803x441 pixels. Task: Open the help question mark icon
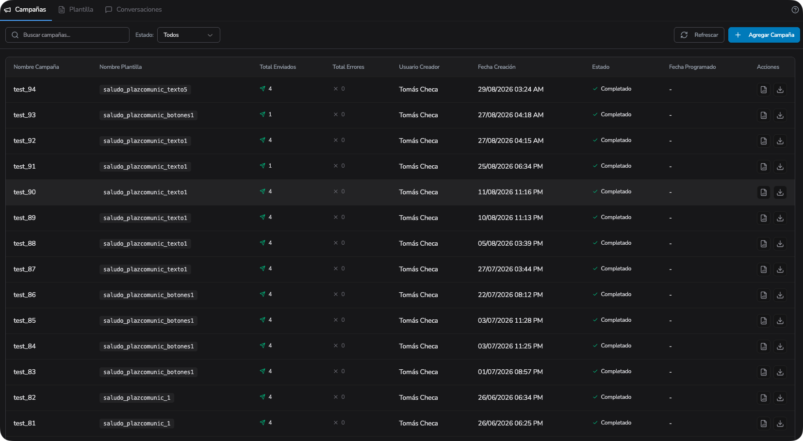tap(795, 10)
